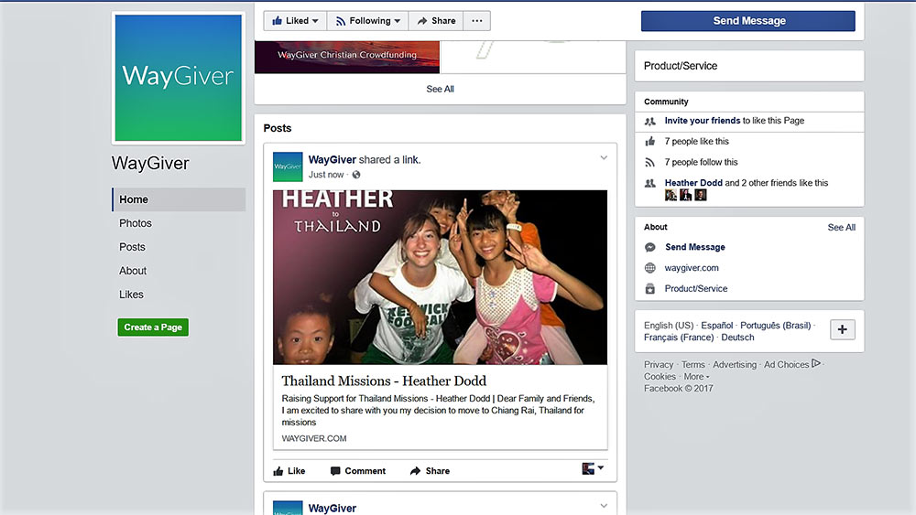Click the public globe privacy icon
Screen dimensions: 916x515
(x=356, y=175)
